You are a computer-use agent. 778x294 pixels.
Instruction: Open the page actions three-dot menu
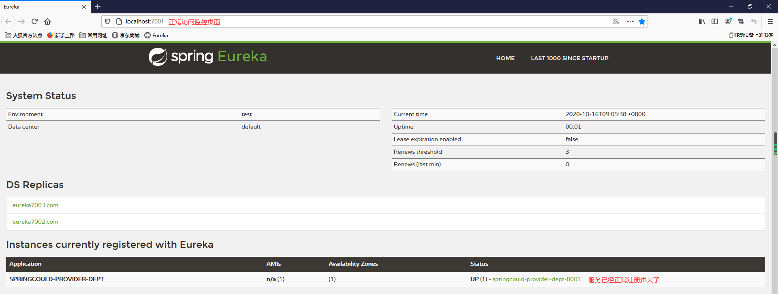click(x=631, y=21)
